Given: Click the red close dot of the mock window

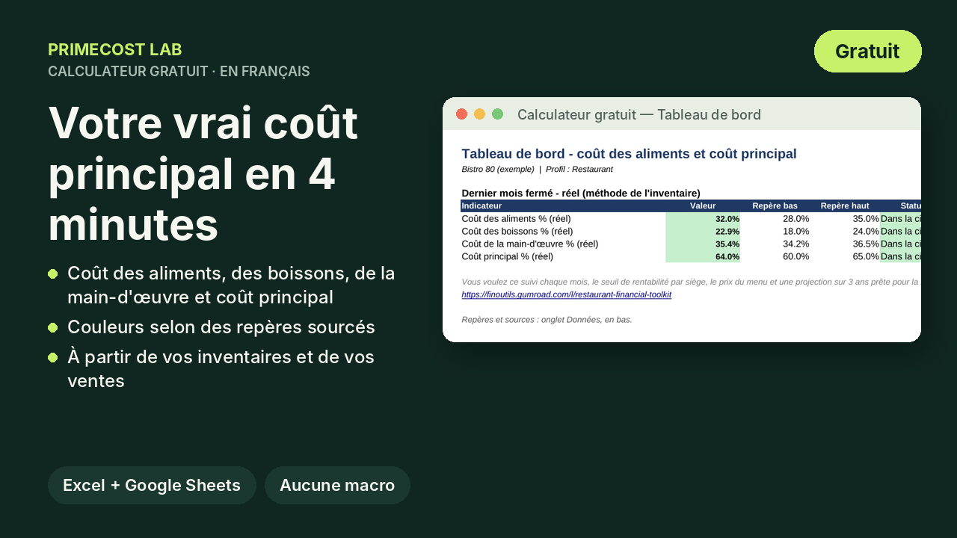Looking at the screenshot, I should click(462, 114).
